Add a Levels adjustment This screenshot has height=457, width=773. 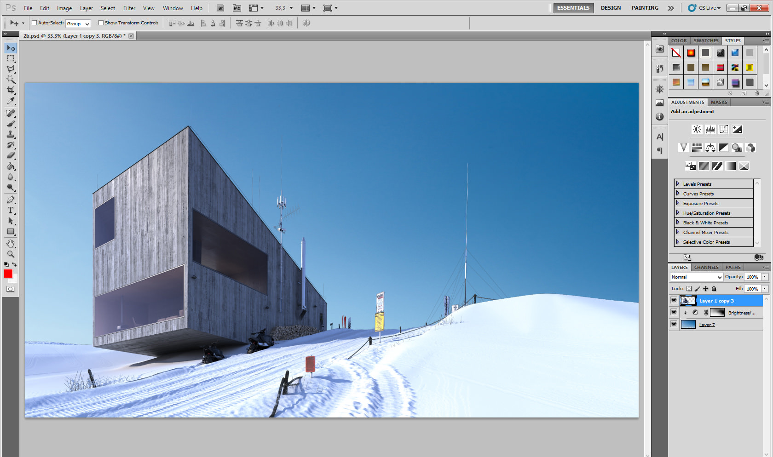pyautogui.click(x=710, y=129)
